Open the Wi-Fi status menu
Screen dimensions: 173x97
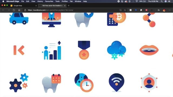coord(137,1)
